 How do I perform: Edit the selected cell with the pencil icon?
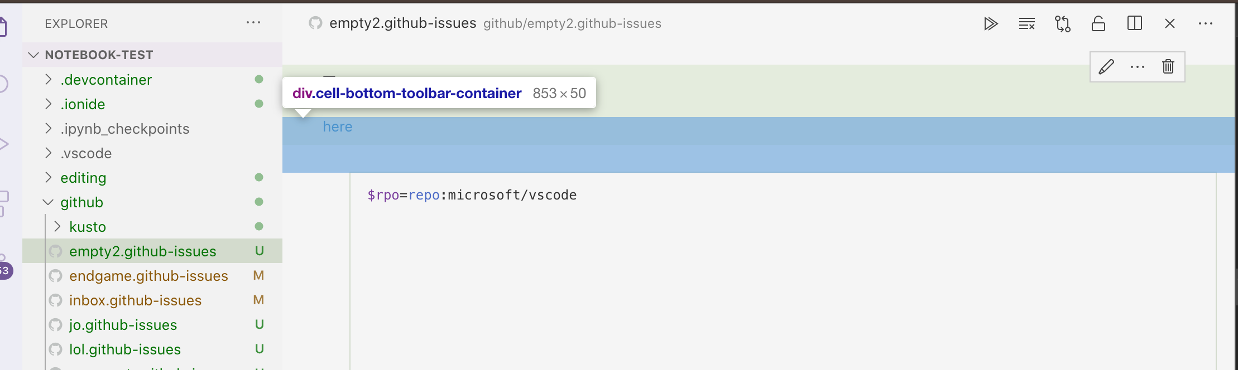pos(1106,67)
